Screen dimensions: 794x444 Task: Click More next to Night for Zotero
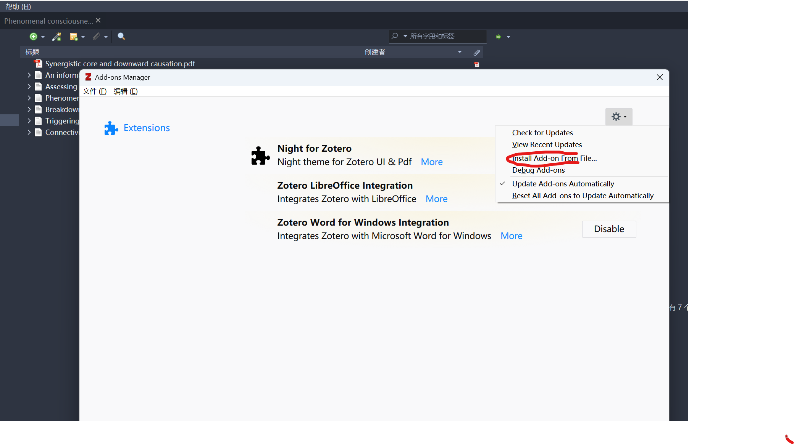click(x=431, y=162)
